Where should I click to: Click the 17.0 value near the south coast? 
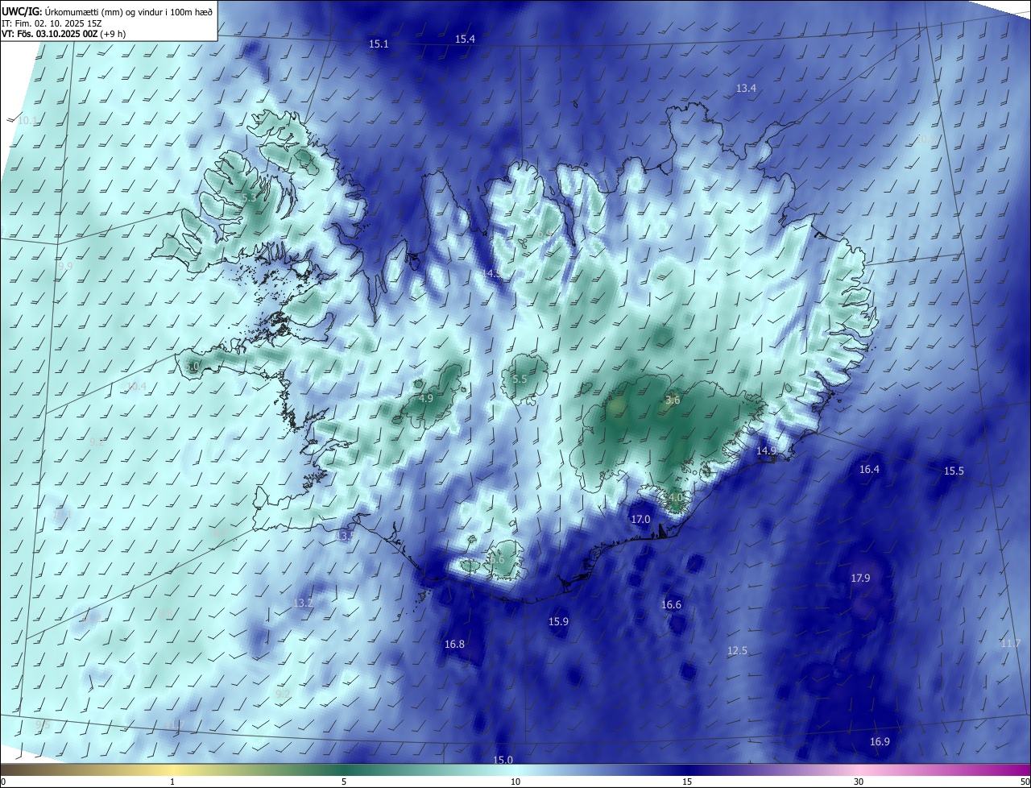[640, 520]
